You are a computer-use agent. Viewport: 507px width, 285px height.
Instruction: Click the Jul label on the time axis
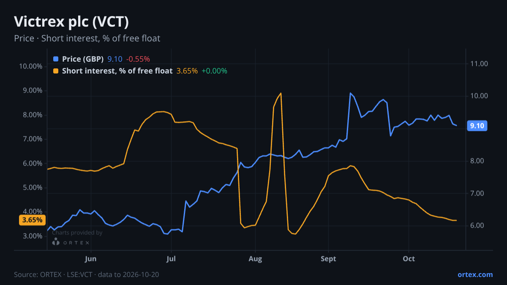pos(171,258)
